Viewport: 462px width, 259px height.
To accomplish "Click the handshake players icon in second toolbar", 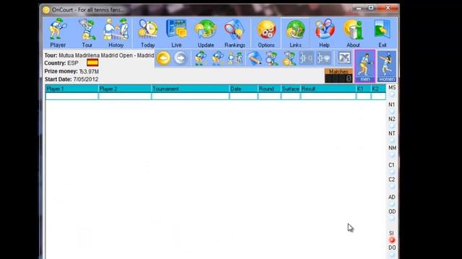I will [x=235, y=58].
